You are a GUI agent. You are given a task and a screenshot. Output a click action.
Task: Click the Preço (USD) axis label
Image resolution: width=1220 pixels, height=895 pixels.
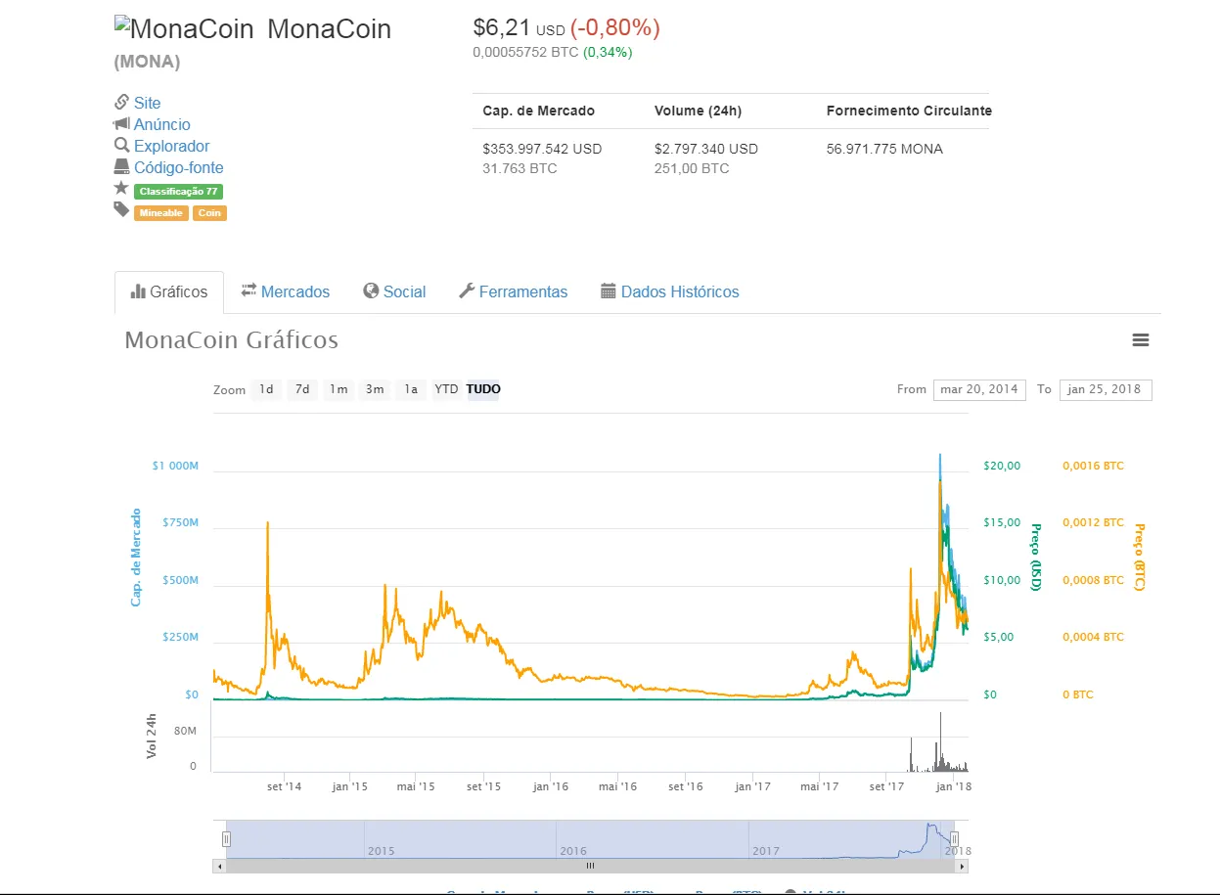[x=1035, y=558]
